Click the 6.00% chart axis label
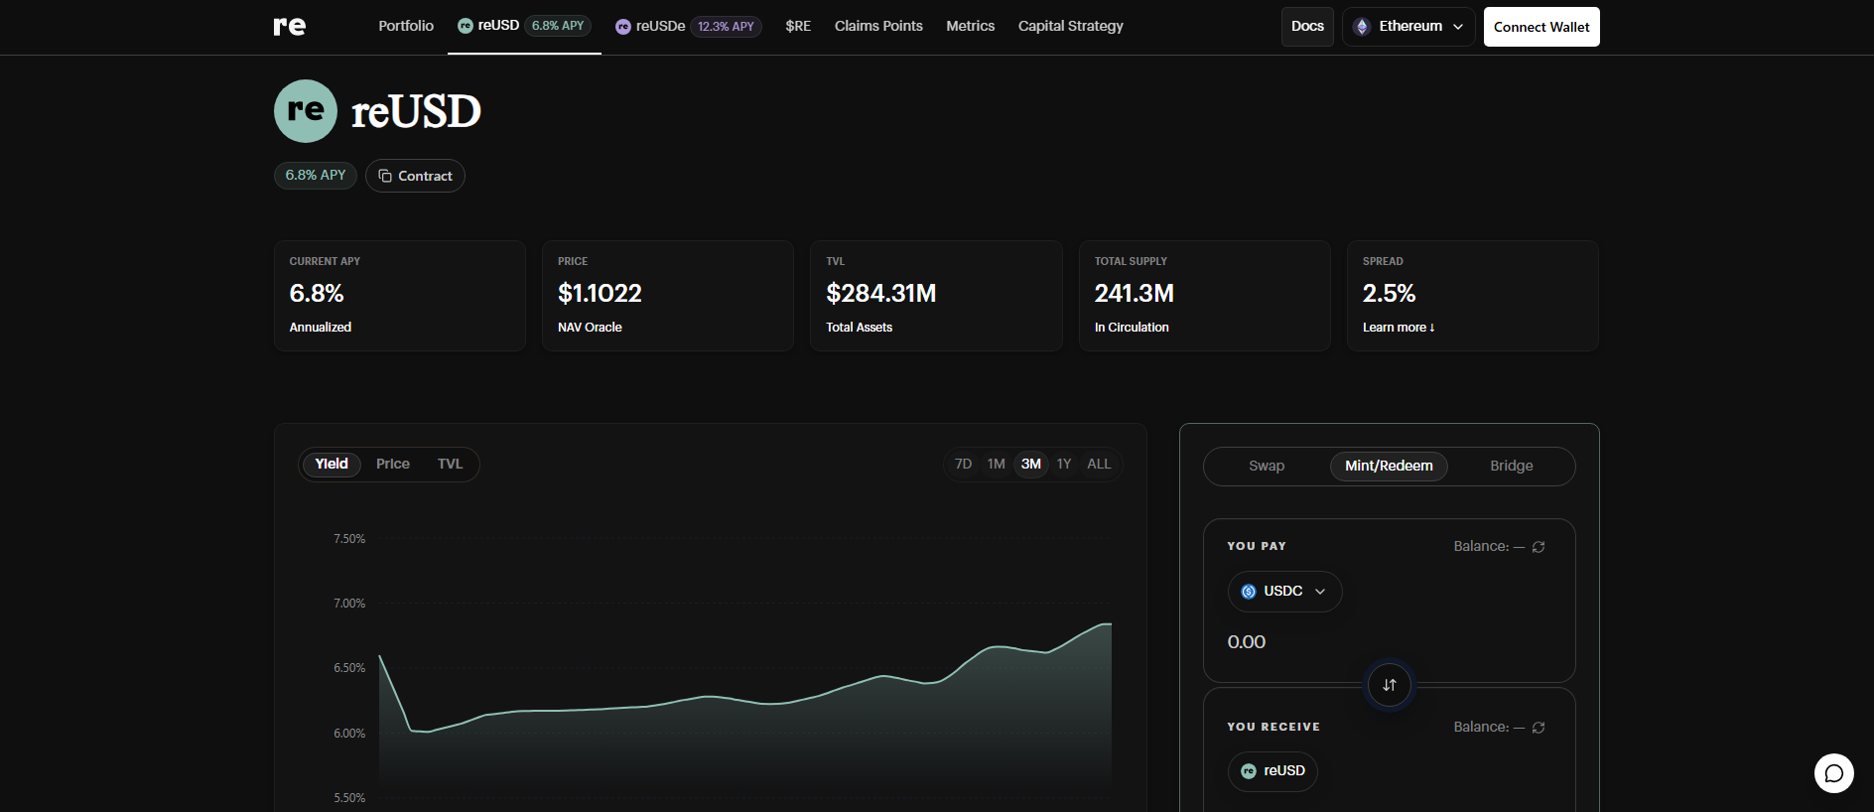Viewport: 1874px width, 812px height. pos(349,734)
